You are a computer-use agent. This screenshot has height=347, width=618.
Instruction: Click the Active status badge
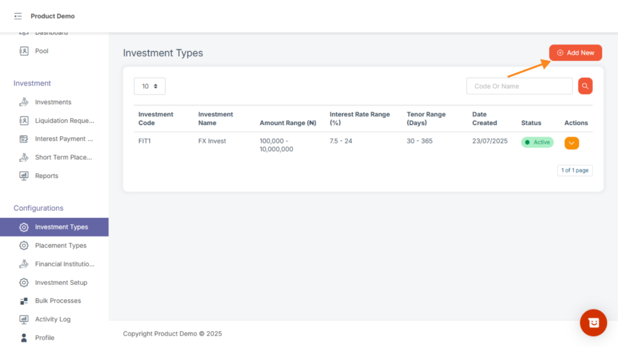pos(537,142)
